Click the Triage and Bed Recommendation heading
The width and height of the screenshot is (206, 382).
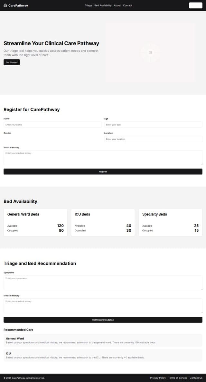(40, 263)
